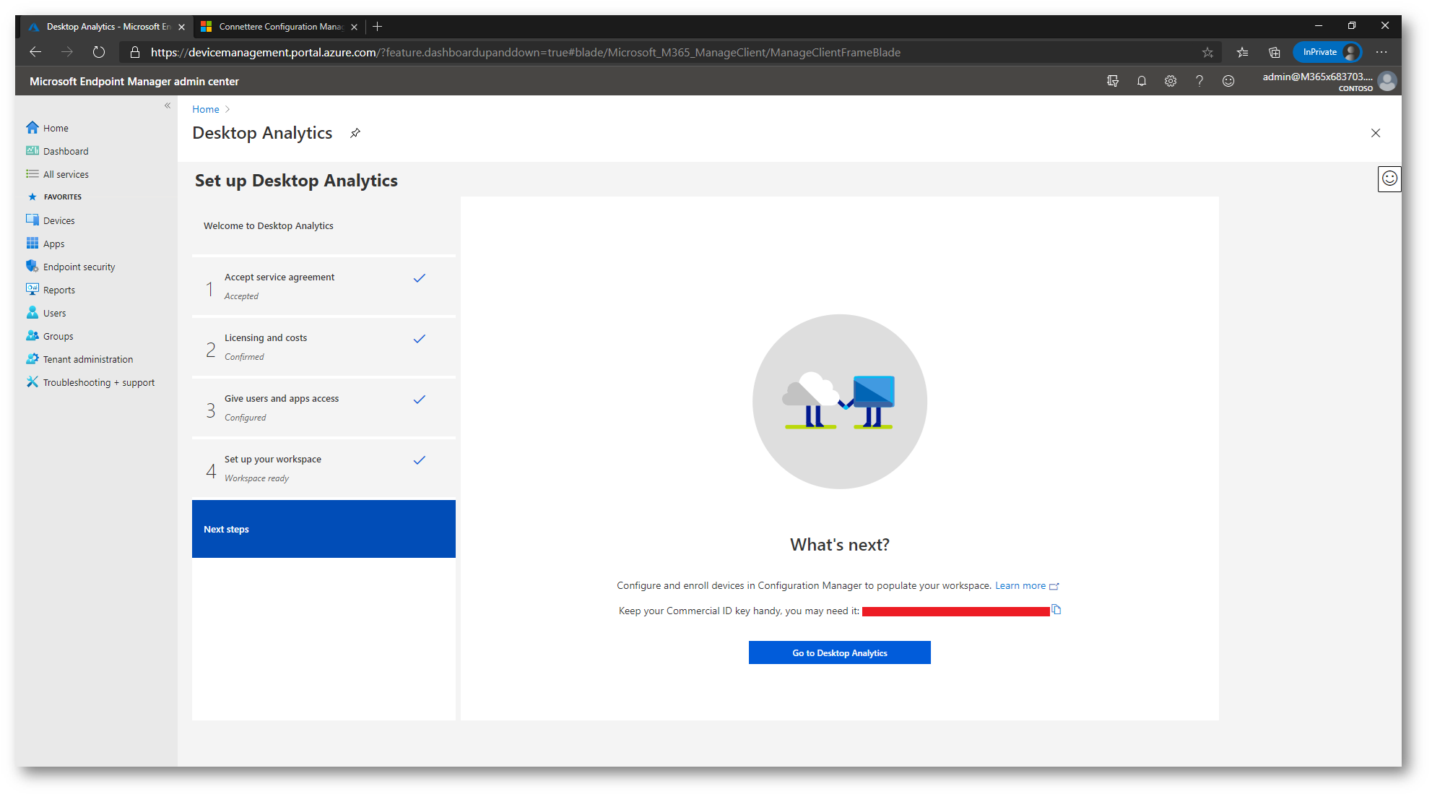1432x797 pixels.
Task: Open the browser settings and more menu
Action: [x=1381, y=52]
